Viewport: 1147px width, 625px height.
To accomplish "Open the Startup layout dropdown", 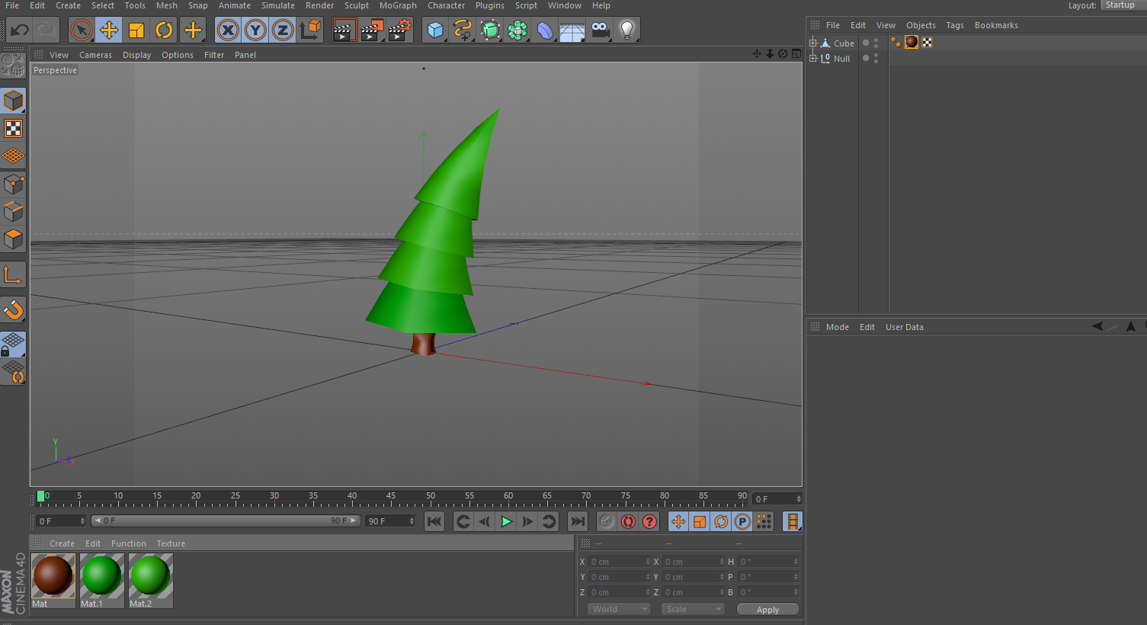I will pyautogui.click(x=1121, y=5).
